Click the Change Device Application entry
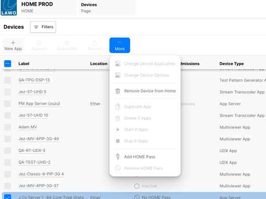Image resolution: width=266 pixels, height=199 pixels. 145,64
